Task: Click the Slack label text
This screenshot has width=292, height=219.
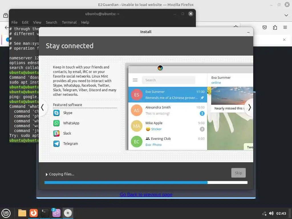Action: (x=67, y=133)
